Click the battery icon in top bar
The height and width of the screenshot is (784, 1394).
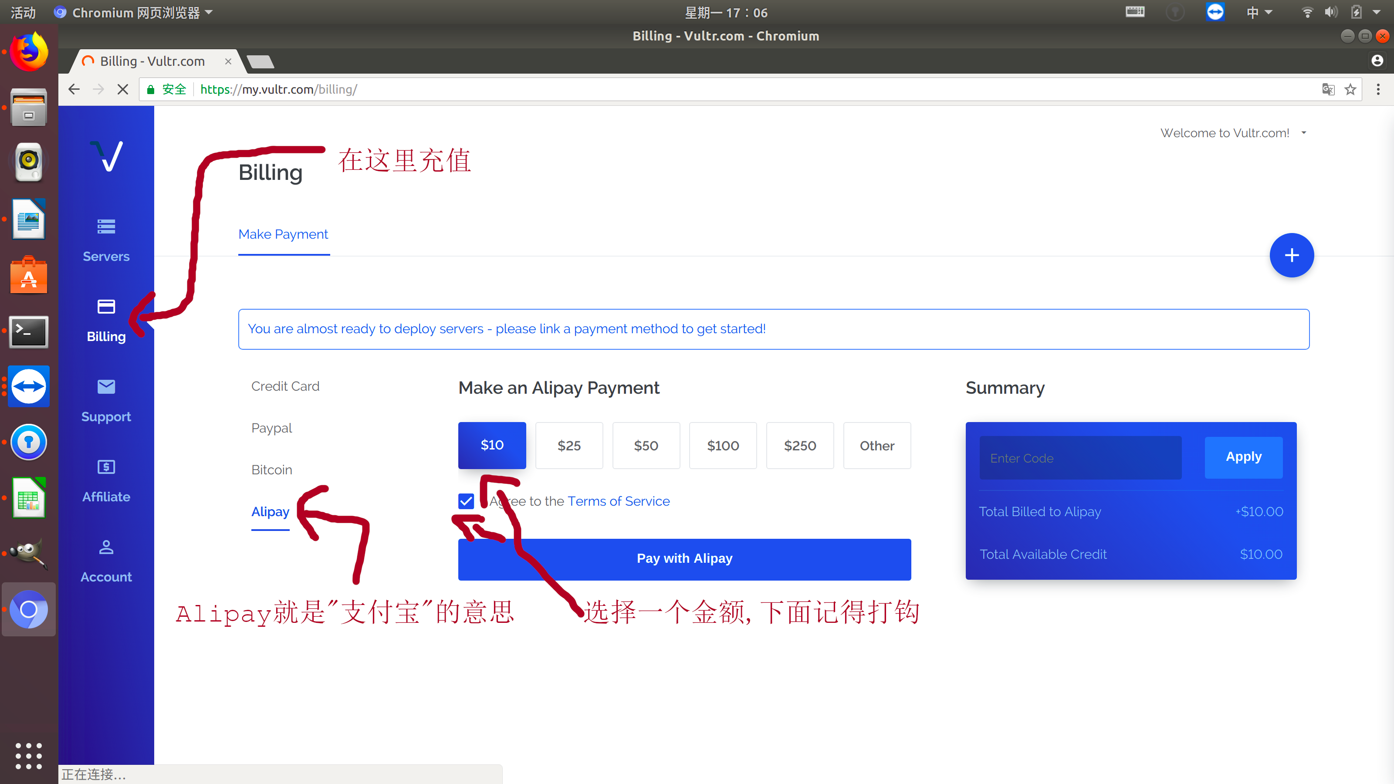[x=1356, y=12]
